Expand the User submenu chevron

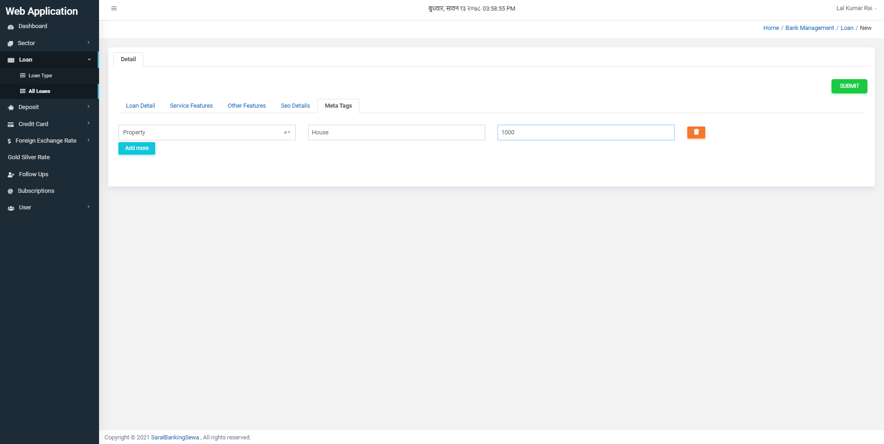tap(88, 207)
